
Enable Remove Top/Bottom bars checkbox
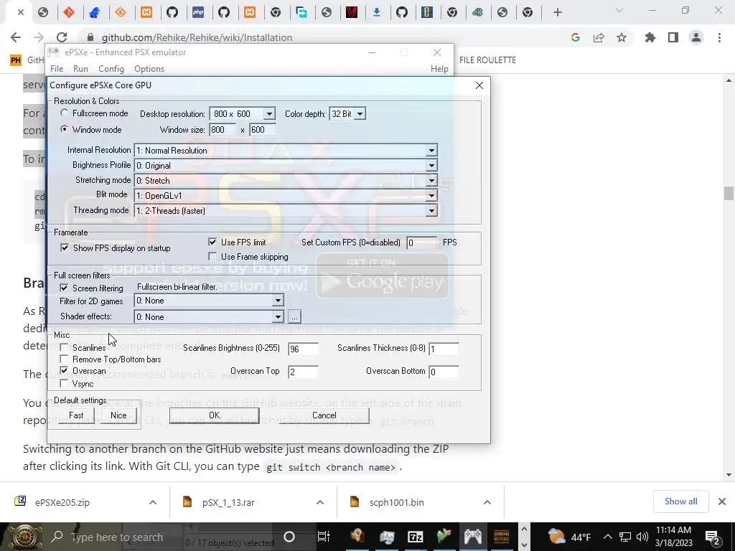[x=64, y=359]
